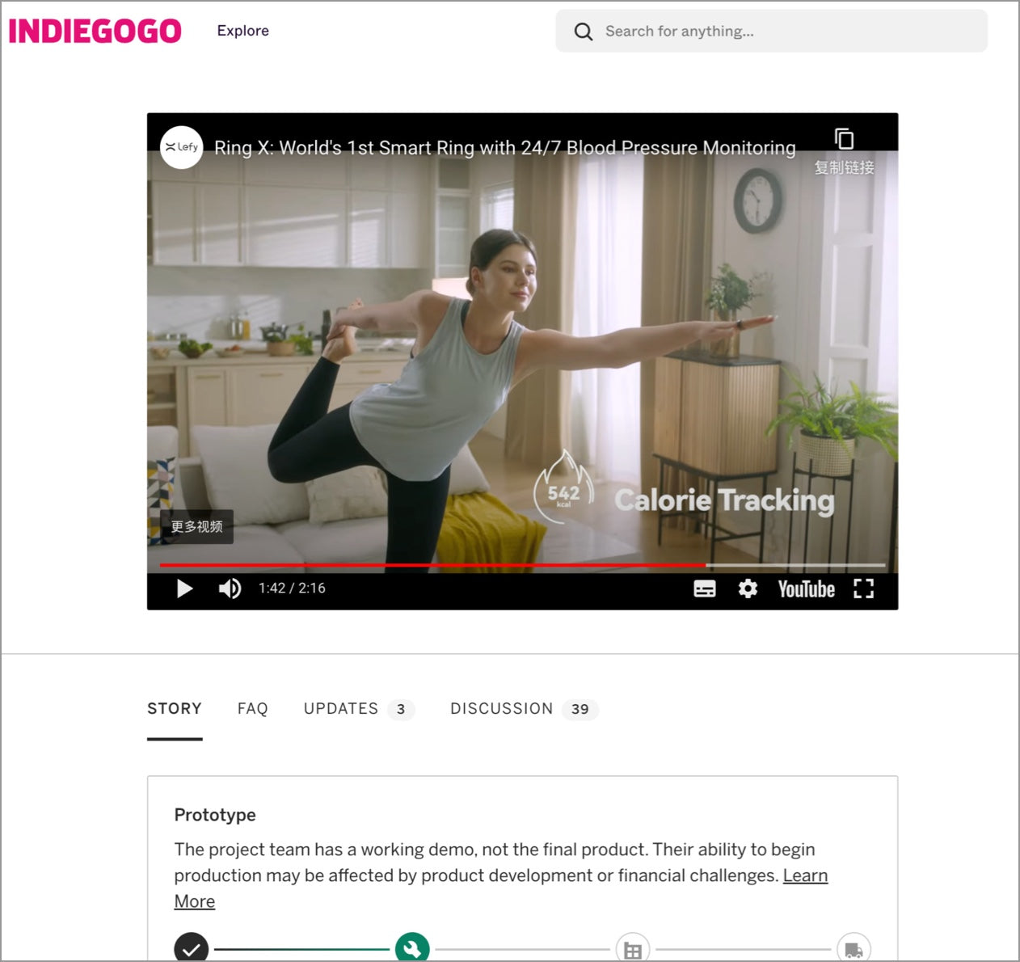Image resolution: width=1020 pixels, height=962 pixels.
Task: Click the Indiegogo logo
Action: coord(95,31)
